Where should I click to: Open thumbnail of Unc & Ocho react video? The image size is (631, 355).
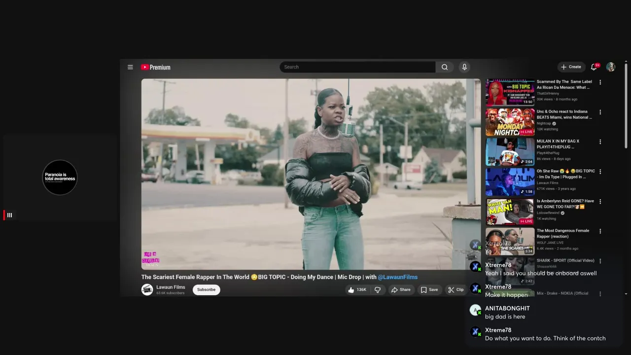[x=510, y=122]
